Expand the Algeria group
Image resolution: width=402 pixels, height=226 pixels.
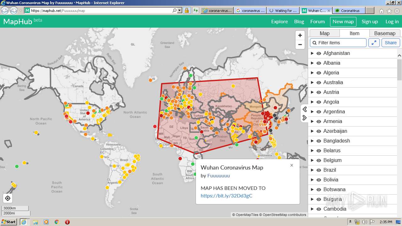(312, 73)
